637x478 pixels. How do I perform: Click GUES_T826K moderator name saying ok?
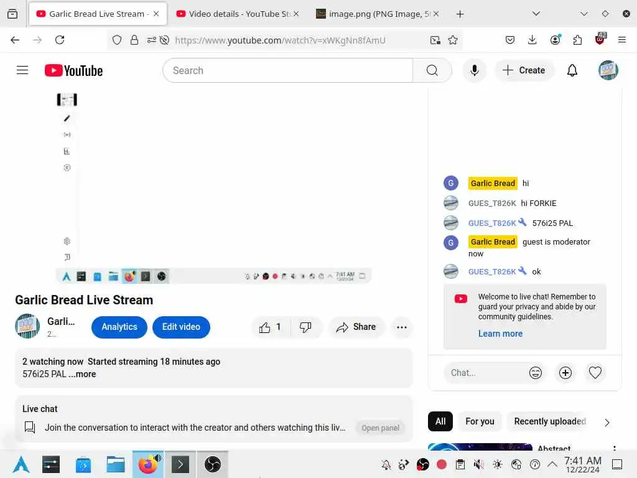point(491,271)
